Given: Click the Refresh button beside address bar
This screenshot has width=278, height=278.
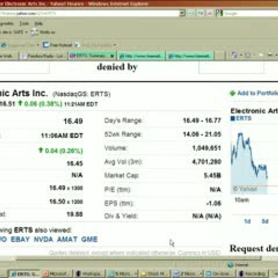Looking at the screenshot, I should pyautogui.click(x=201, y=13).
